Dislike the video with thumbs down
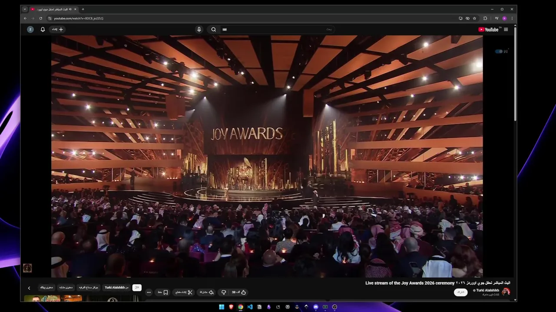The image size is (556, 312). (224, 292)
